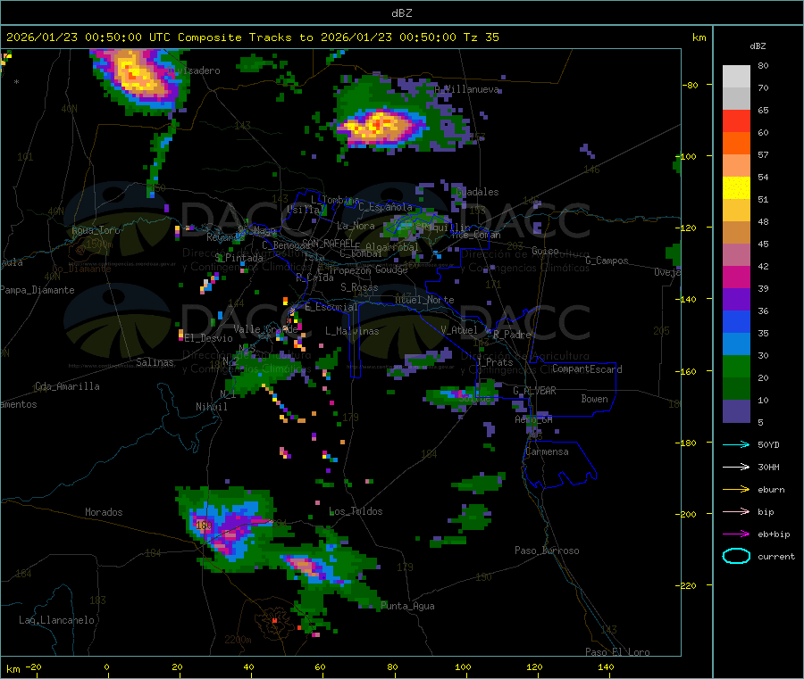
Task: Click the 'Bowen' place label
Action: (594, 399)
